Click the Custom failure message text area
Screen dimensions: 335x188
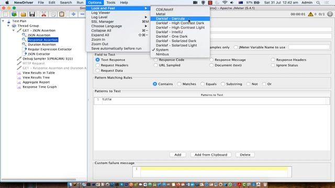click(x=212, y=172)
